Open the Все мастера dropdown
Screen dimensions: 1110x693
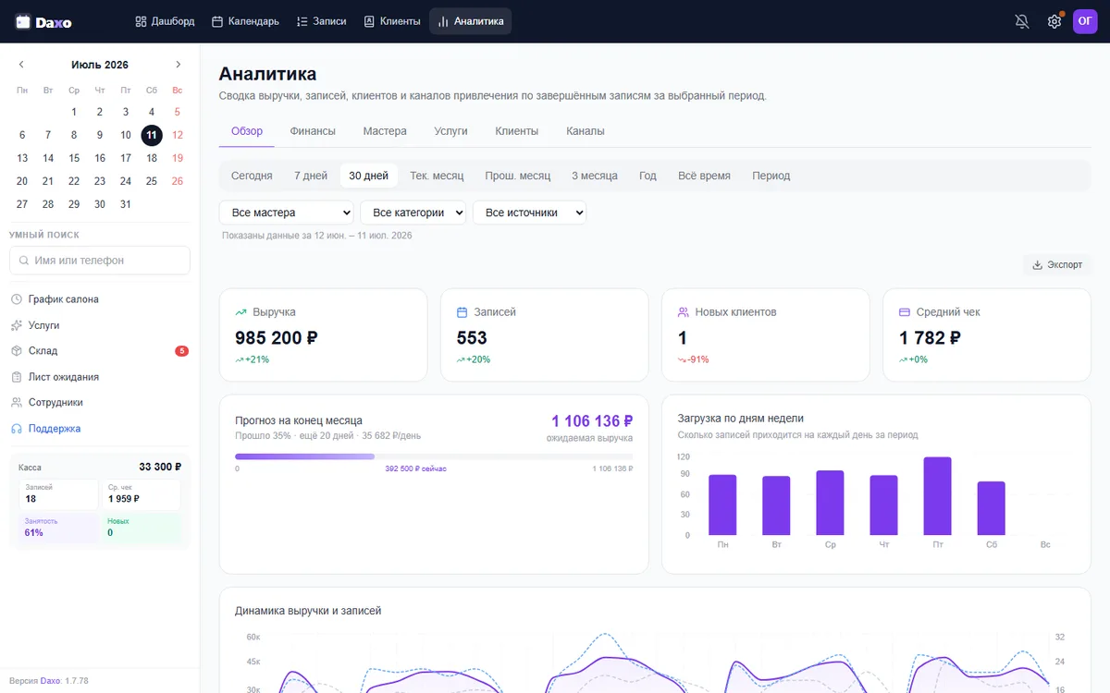(287, 213)
